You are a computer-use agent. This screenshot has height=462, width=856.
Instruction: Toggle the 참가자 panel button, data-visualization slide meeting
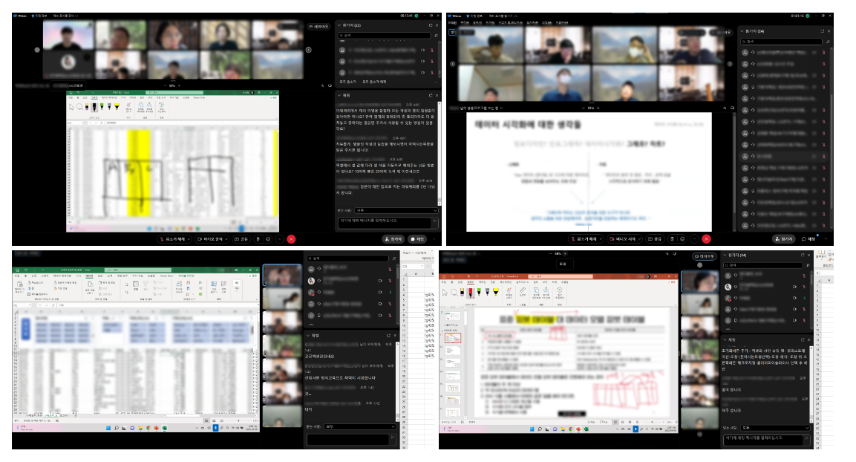pyautogui.click(x=784, y=239)
